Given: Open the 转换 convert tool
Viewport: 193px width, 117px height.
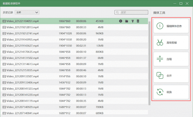Looking at the screenshot, I should (x=171, y=92).
